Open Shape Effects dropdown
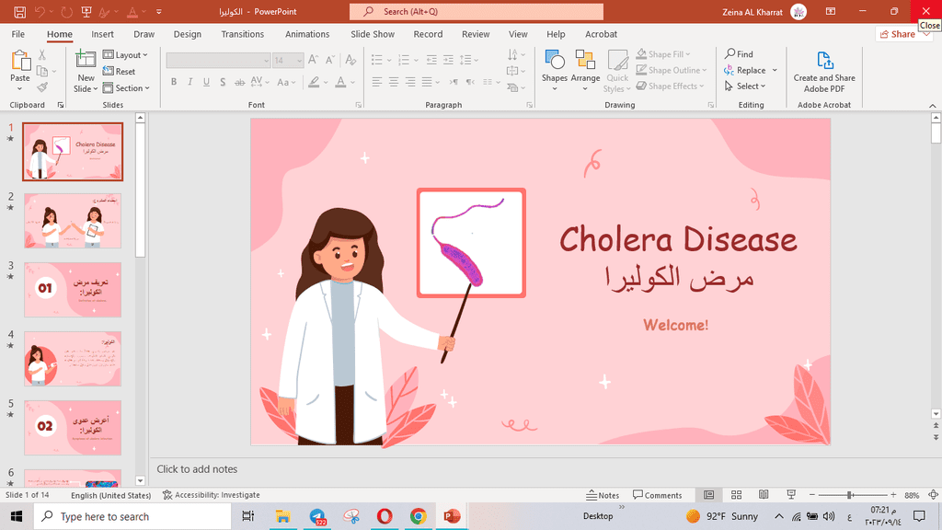Image resolution: width=942 pixels, height=530 pixels. click(670, 86)
